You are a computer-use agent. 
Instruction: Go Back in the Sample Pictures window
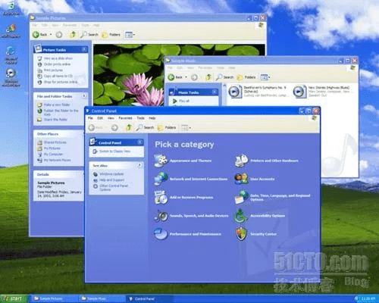pos(40,34)
